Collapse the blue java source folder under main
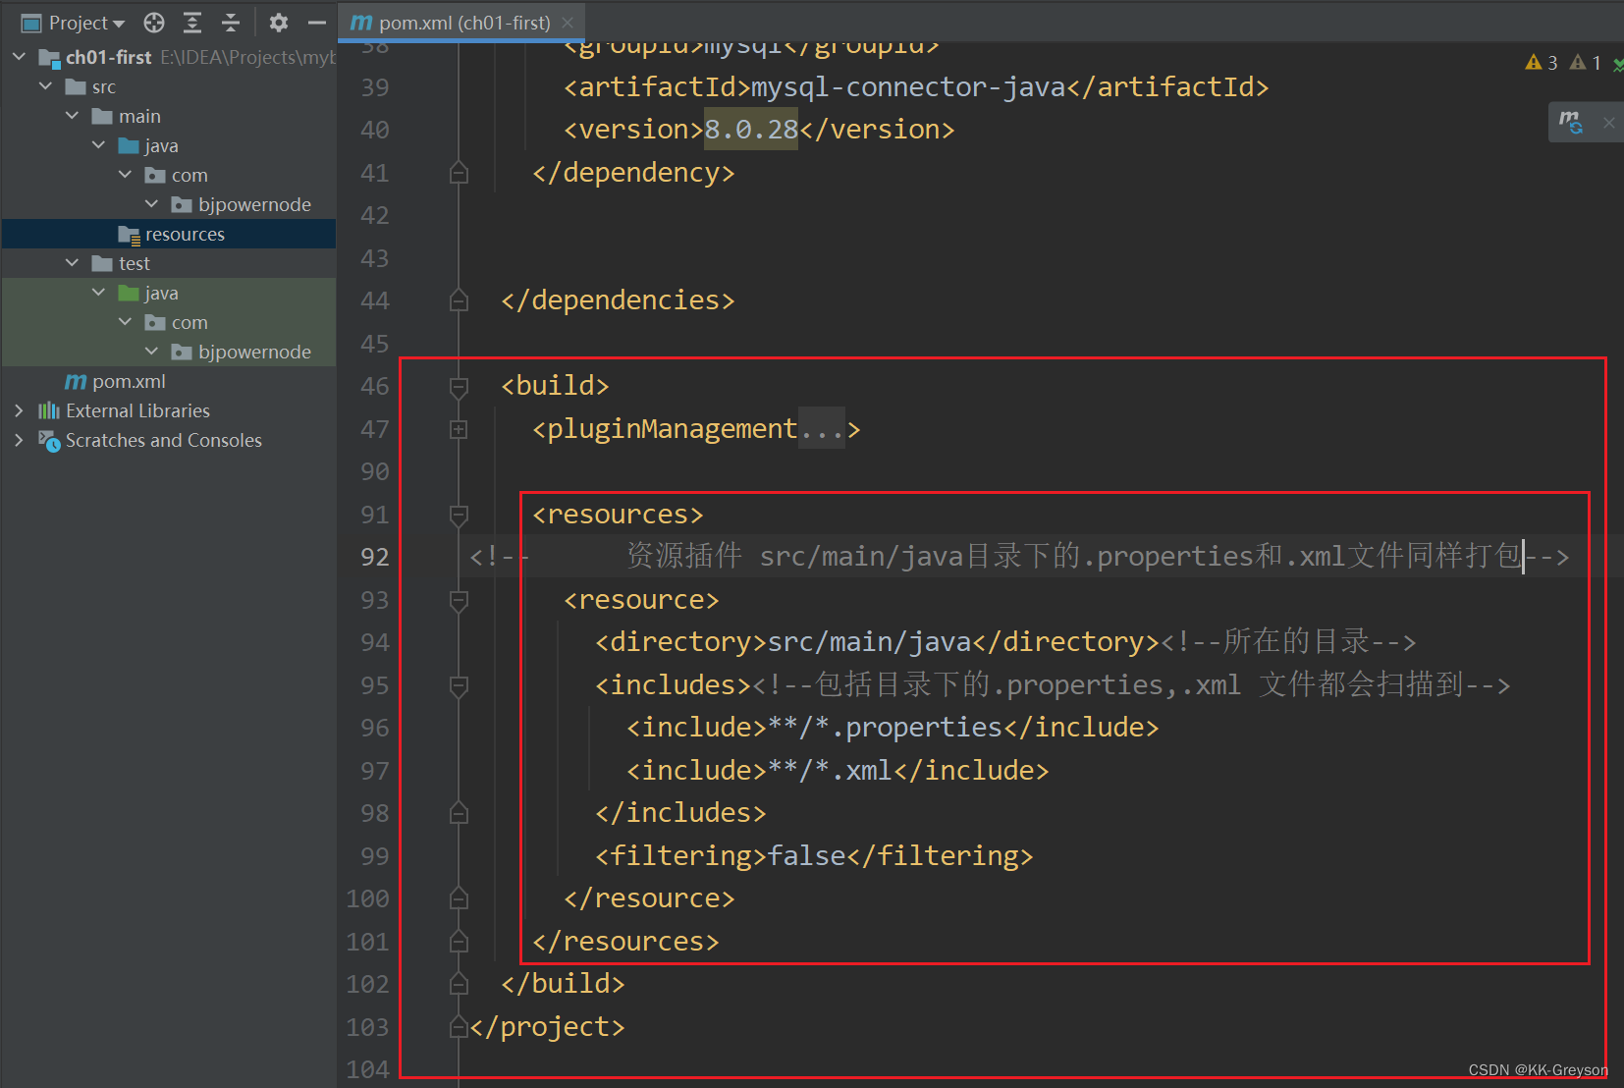The width and height of the screenshot is (1624, 1088). 98,145
